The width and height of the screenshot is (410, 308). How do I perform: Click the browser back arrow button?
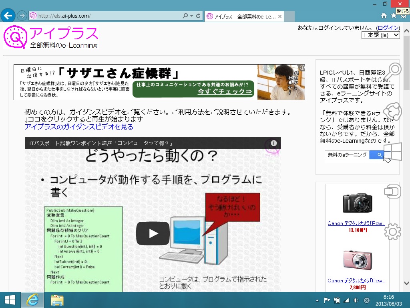[8, 16]
